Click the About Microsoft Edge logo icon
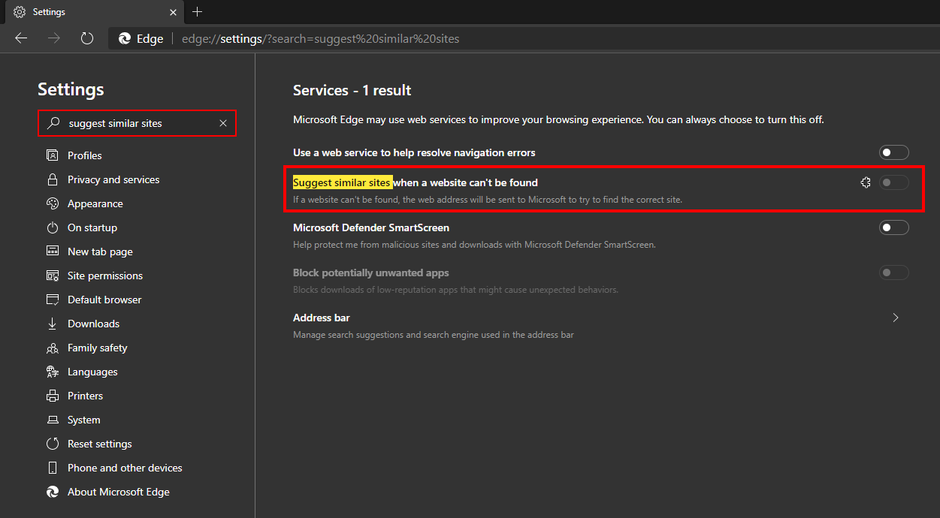The image size is (940, 518). pos(53,492)
